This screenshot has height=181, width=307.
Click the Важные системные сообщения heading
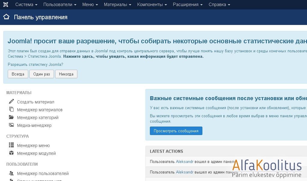tap(228, 98)
